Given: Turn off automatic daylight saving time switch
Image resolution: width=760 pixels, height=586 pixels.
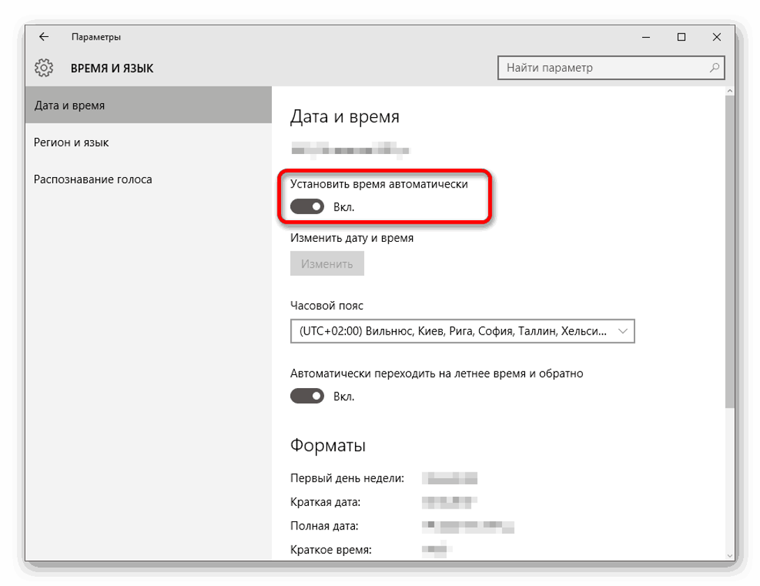Looking at the screenshot, I should [x=307, y=396].
